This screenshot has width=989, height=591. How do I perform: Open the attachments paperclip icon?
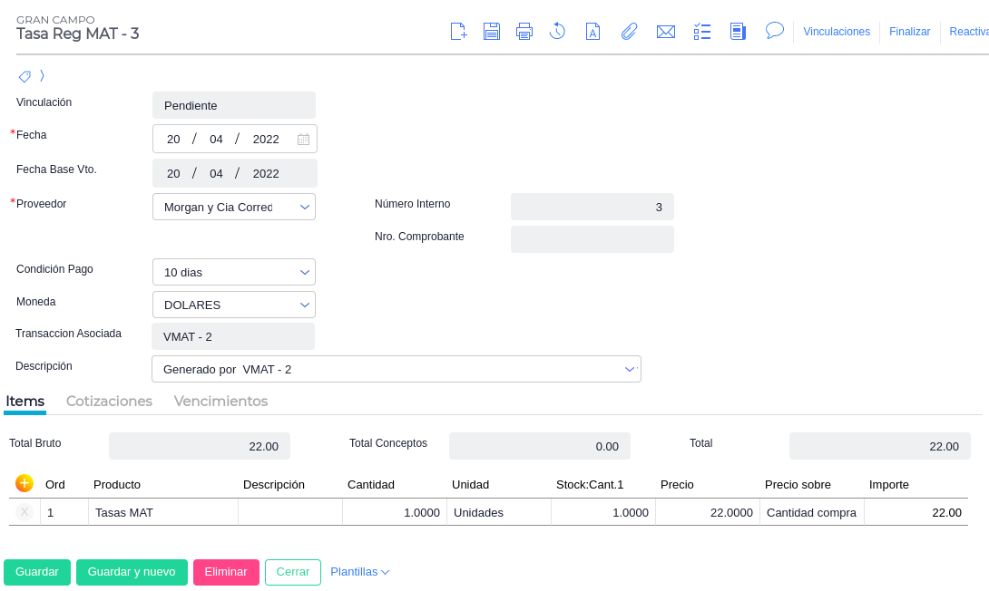coord(629,32)
